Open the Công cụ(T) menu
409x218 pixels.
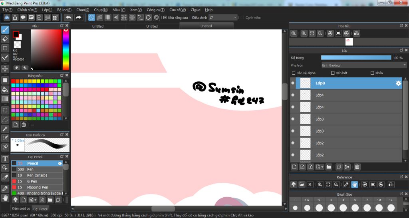point(155,10)
